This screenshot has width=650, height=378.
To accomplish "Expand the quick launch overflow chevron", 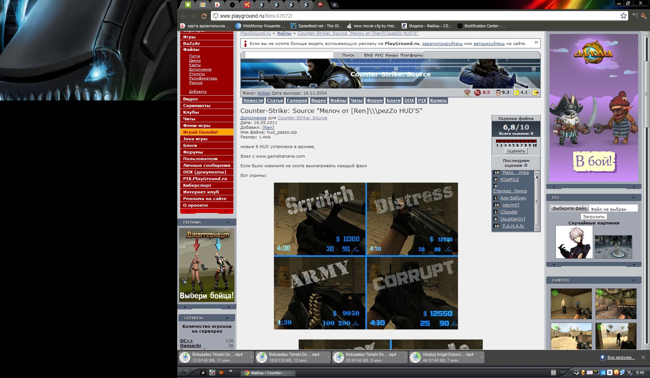I will tap(231, 371).
